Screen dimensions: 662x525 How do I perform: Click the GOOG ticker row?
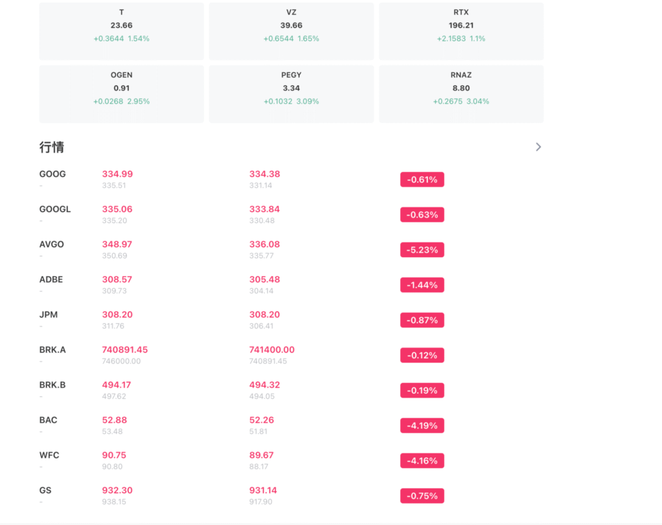[53, 175]
